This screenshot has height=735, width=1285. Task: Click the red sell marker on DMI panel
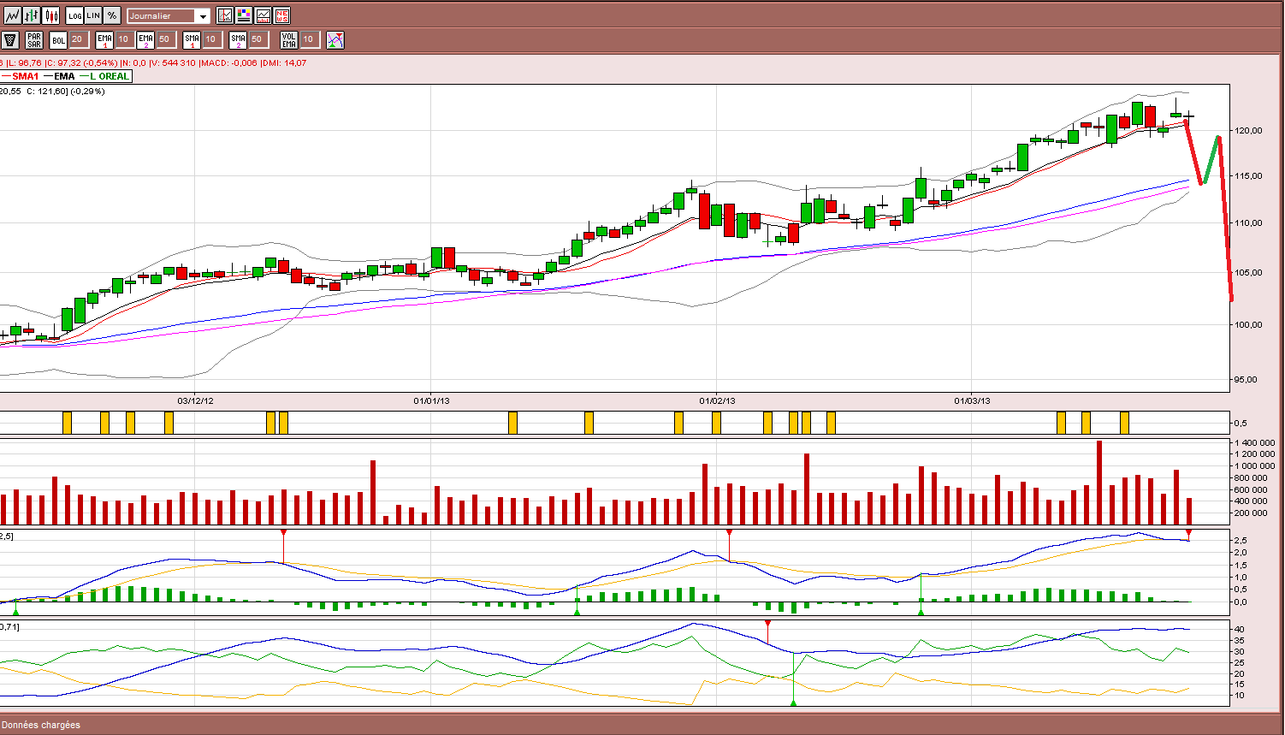pyautogui.click(x=767, y=624)
